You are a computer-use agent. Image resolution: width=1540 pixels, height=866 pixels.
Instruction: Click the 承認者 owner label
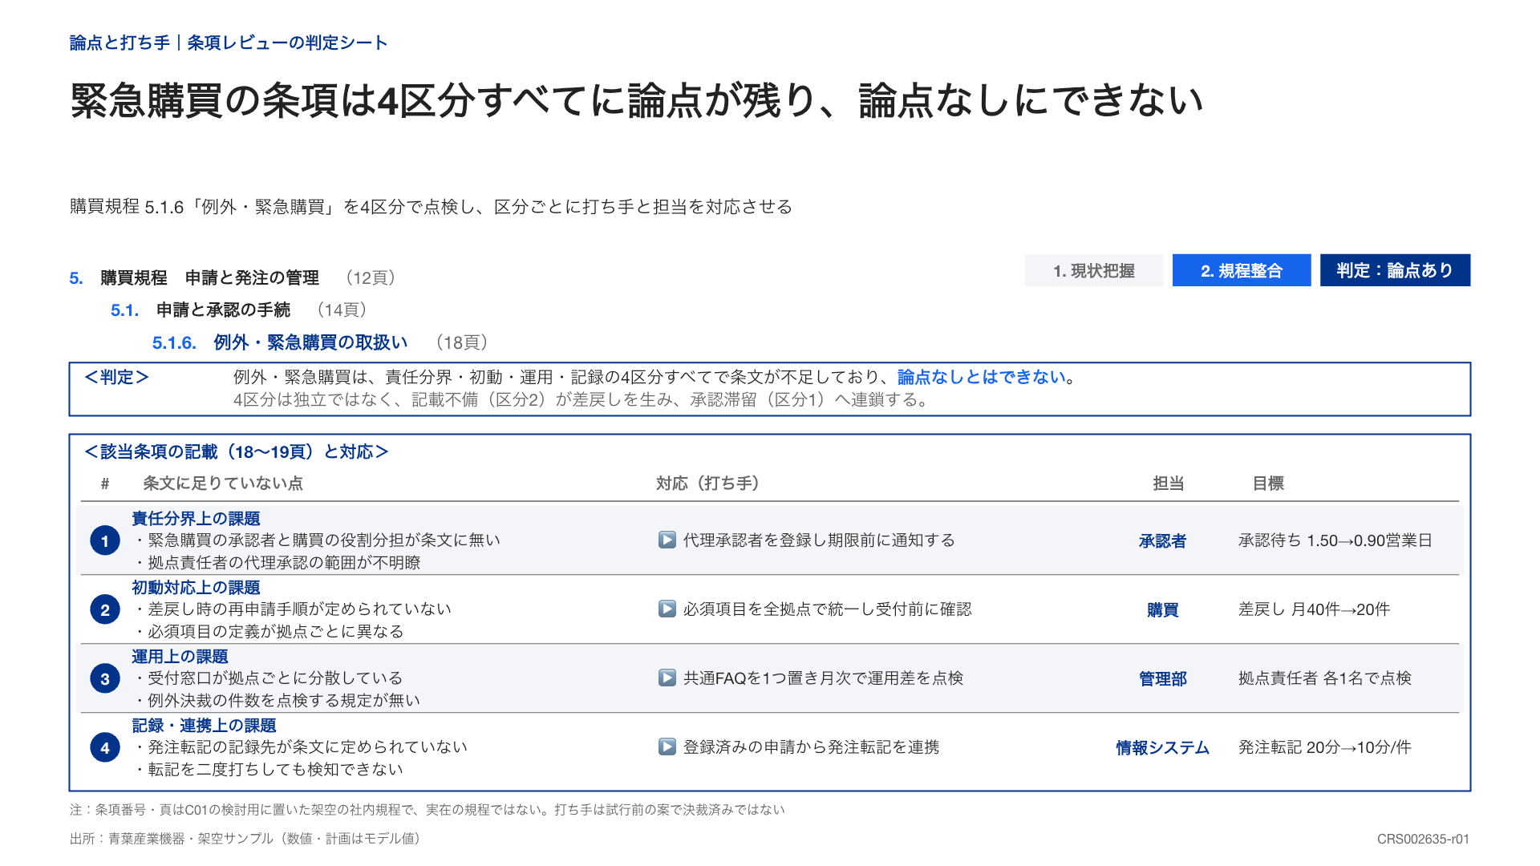1162,541
